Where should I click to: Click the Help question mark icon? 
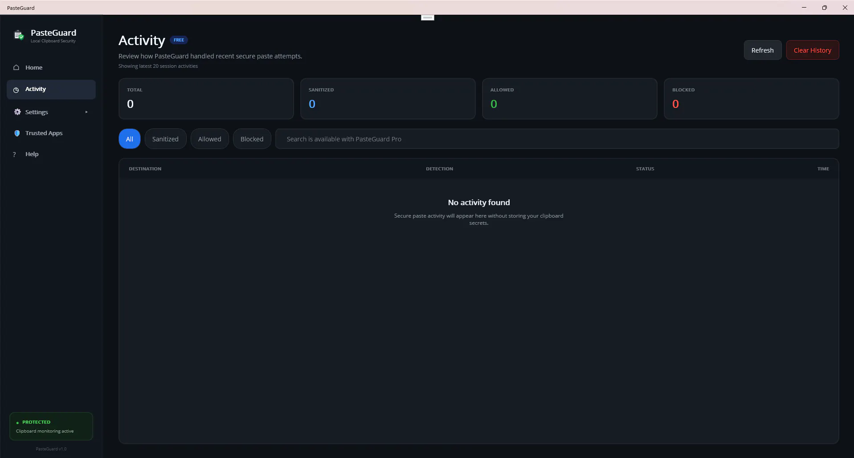(14, 154)
